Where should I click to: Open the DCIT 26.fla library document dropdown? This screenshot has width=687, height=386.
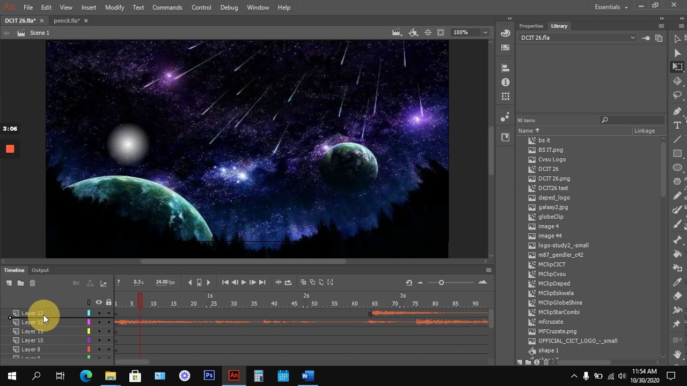633,38
